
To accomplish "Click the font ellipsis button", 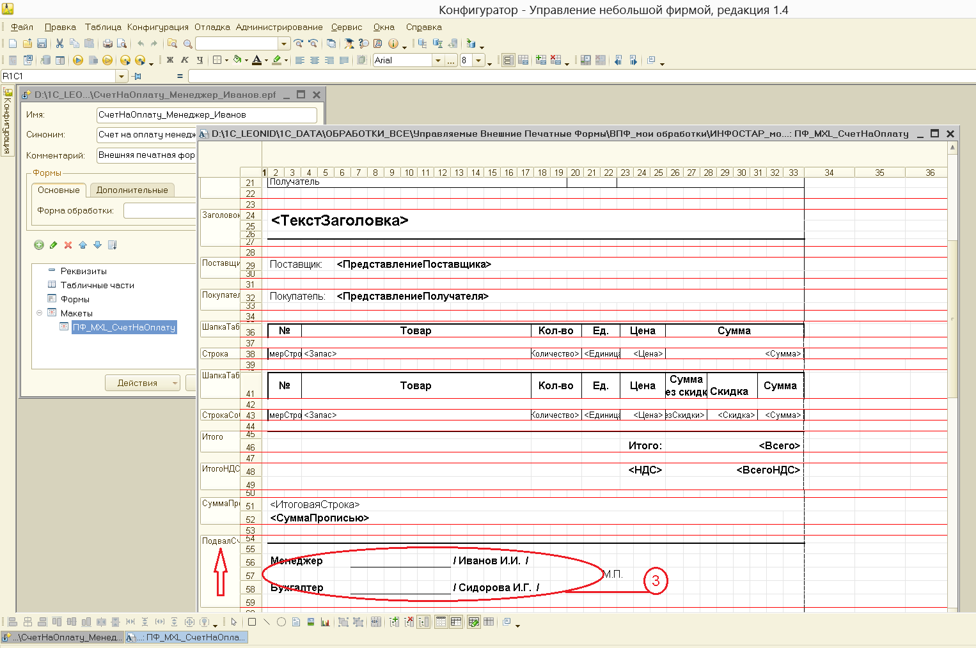I will tap(452, 60).
